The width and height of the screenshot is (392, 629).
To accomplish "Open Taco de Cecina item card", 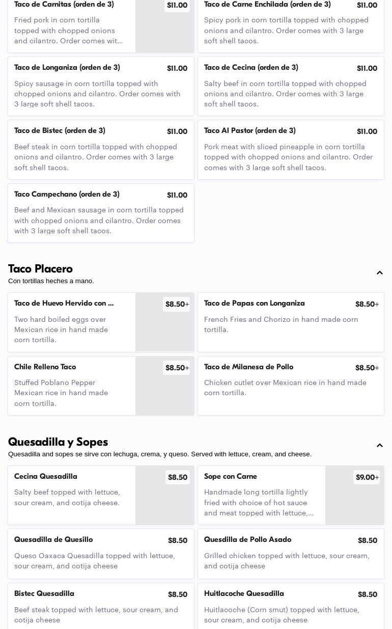I will (291, 86).
